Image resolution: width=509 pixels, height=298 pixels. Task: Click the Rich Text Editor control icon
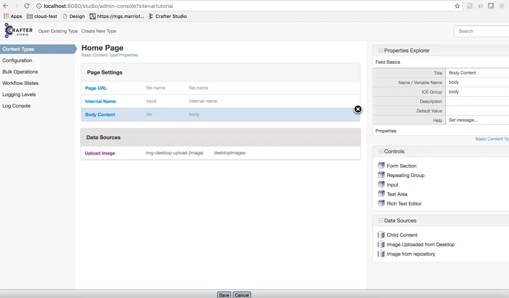tap(381, 203)
